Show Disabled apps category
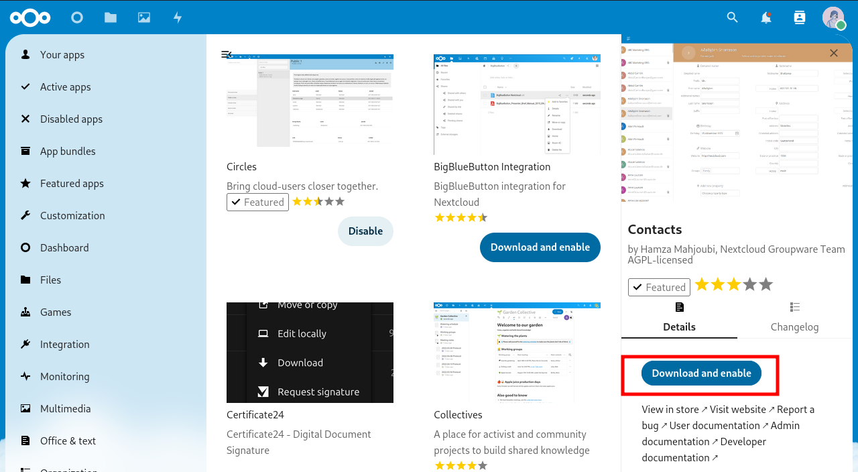This screenshot has width=858, height=472. tap(106, 119)
